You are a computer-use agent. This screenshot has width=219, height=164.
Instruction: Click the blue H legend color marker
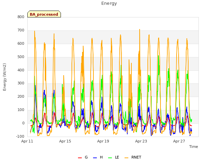(95, 158)
